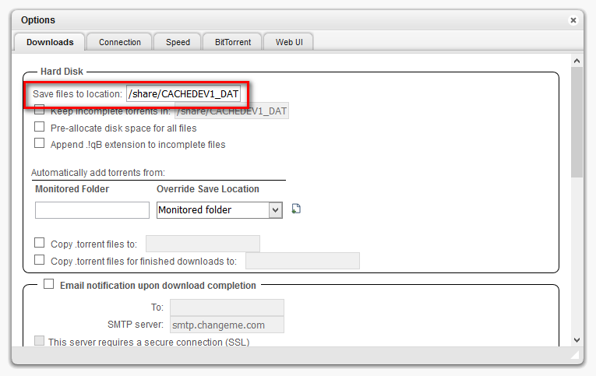Close the Options dialog
Image resolution: width=596 pixels, height=376 pixels.
[573, 20]
